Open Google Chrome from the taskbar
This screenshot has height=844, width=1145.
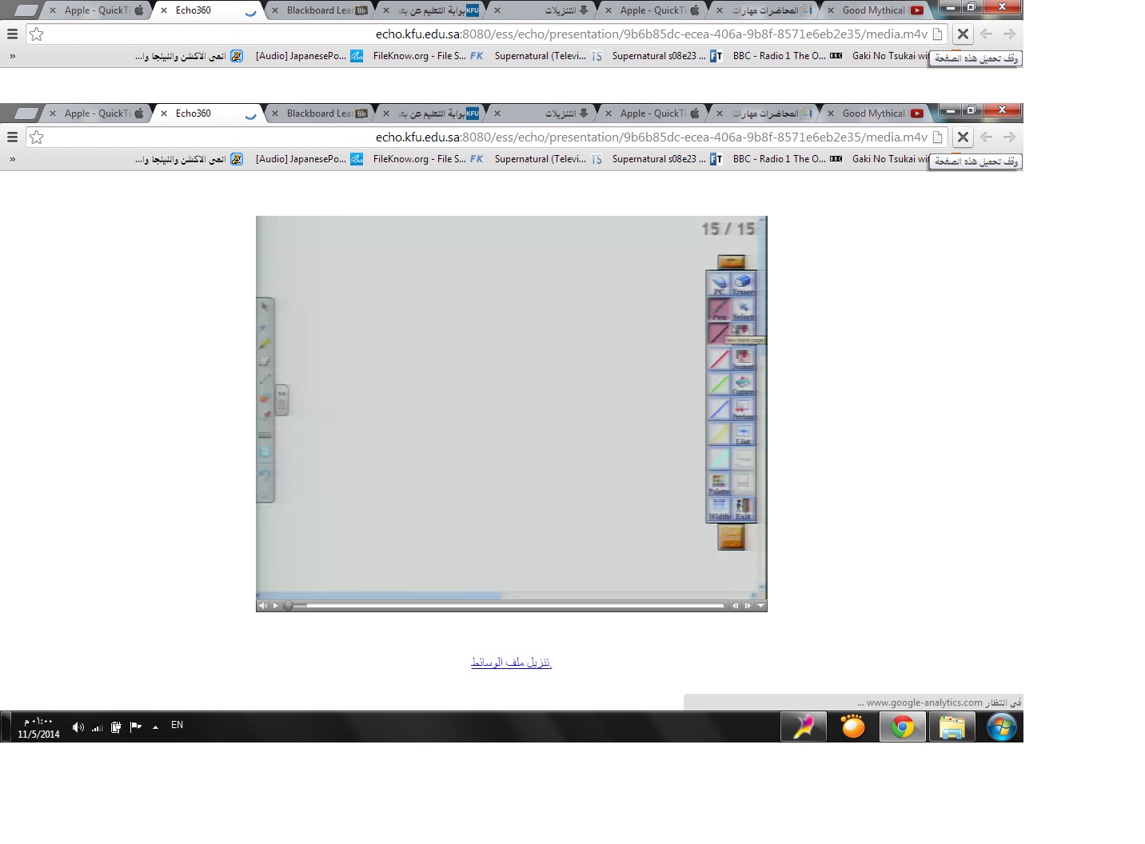point(903,727)
